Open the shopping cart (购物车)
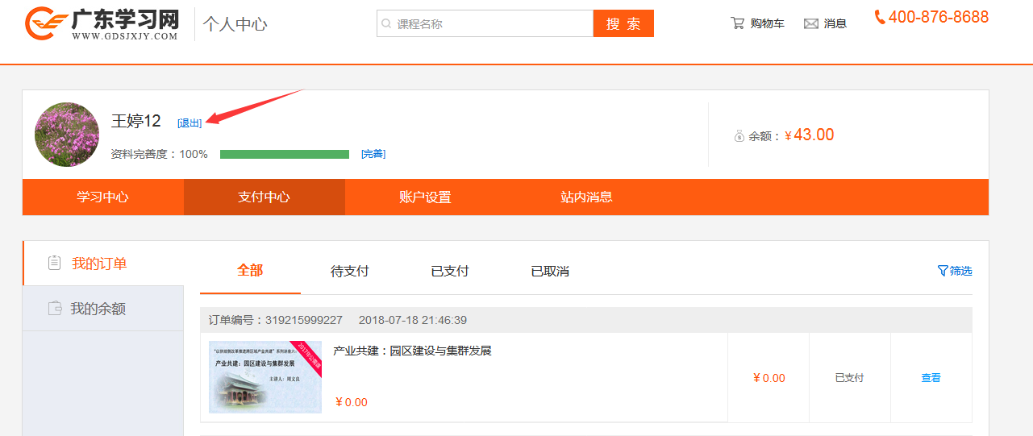 coord(756,23)
